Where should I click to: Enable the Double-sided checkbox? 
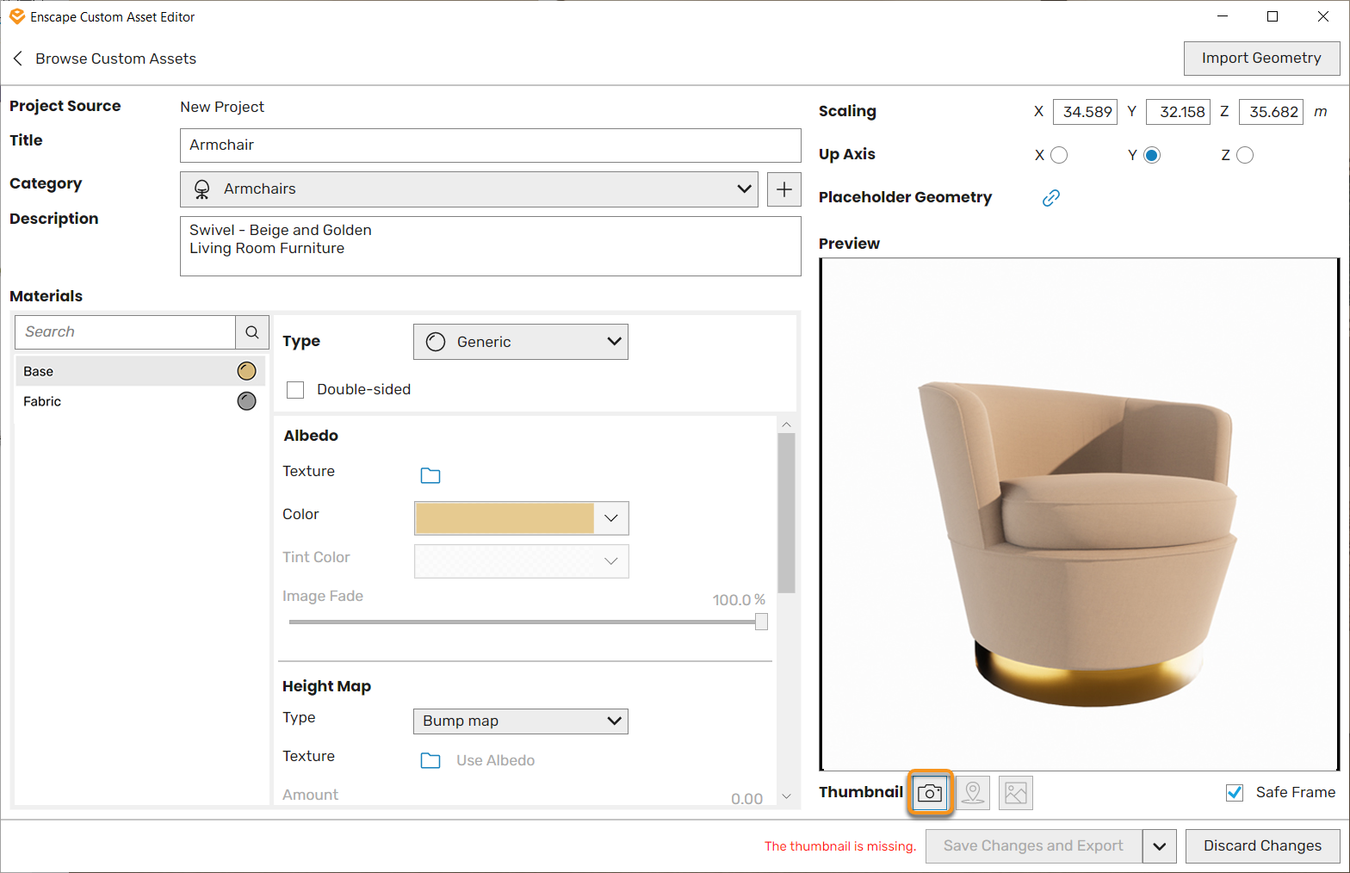point(295,390)
